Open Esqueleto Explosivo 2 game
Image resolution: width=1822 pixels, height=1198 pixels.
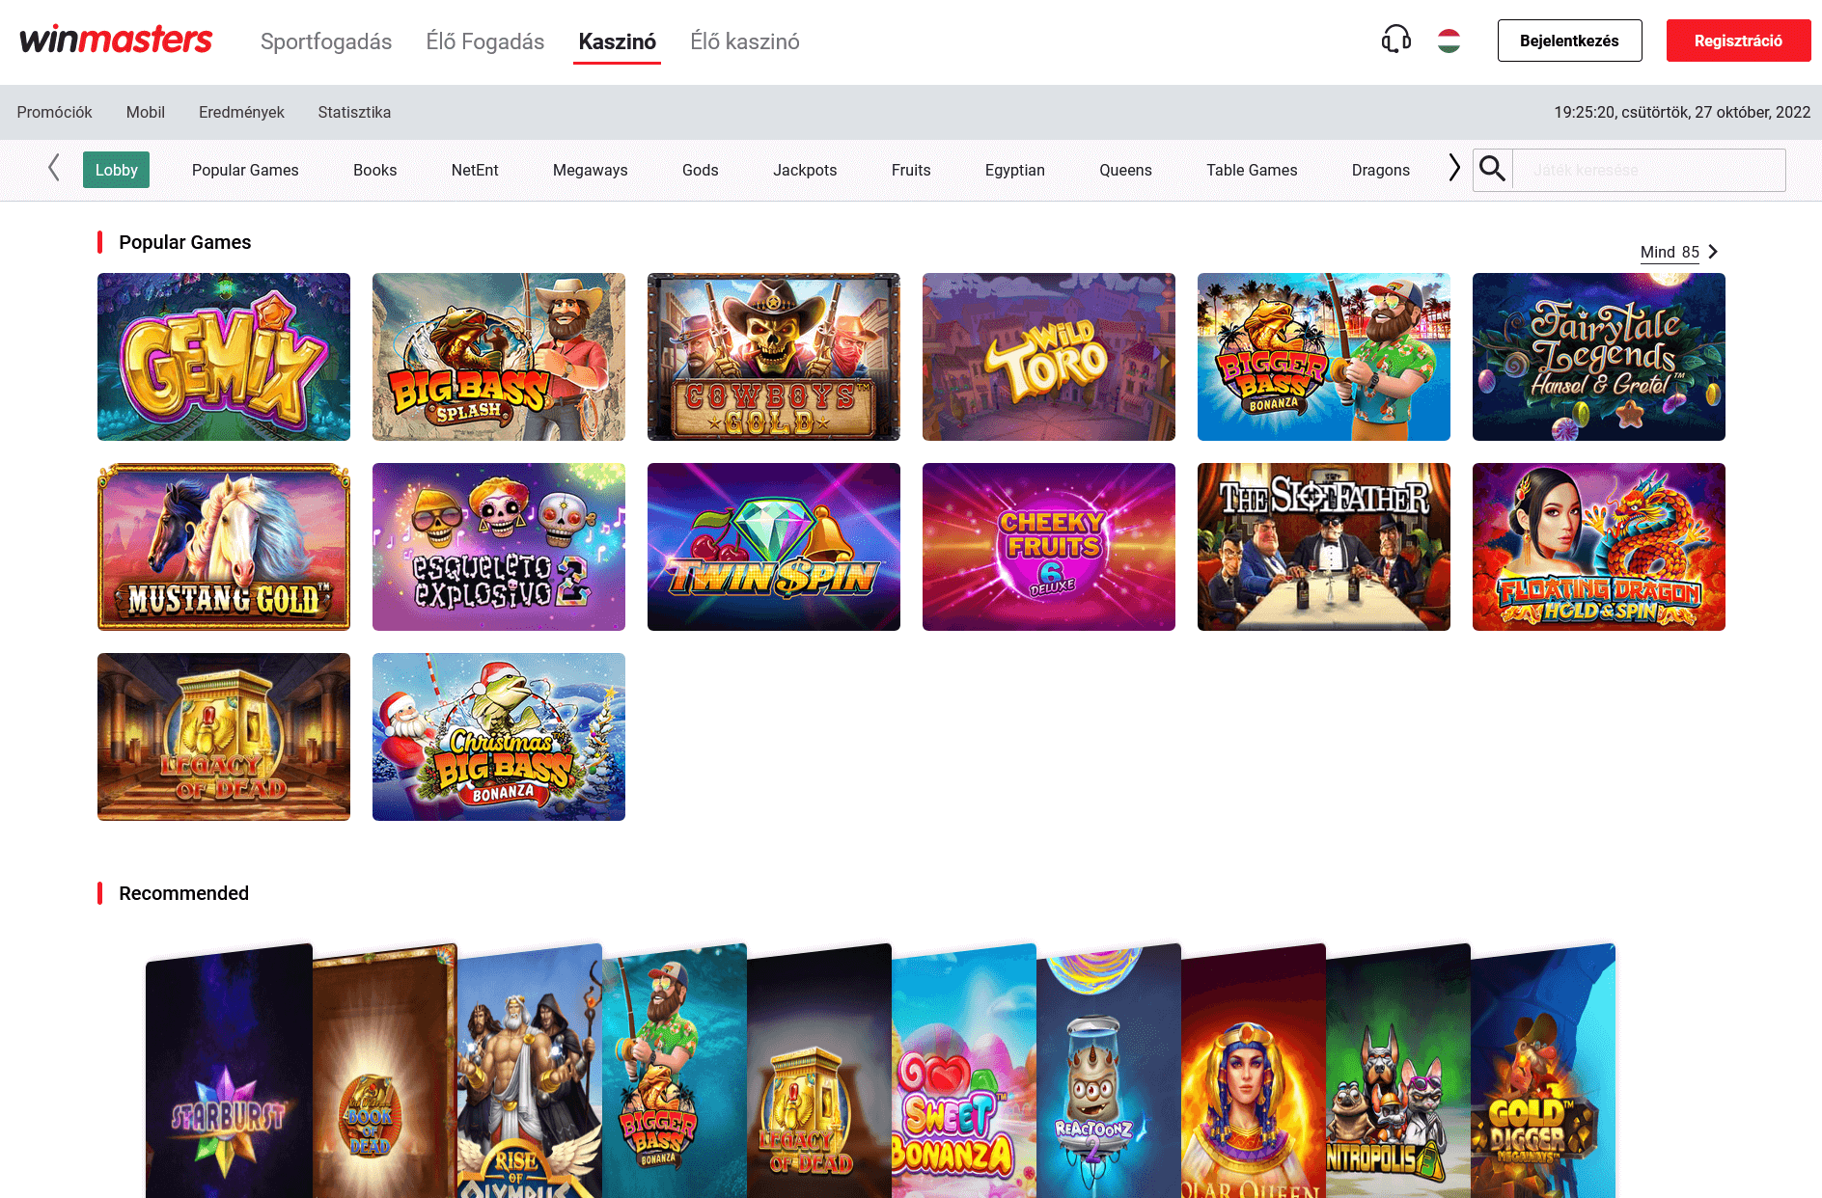point(499,547)
